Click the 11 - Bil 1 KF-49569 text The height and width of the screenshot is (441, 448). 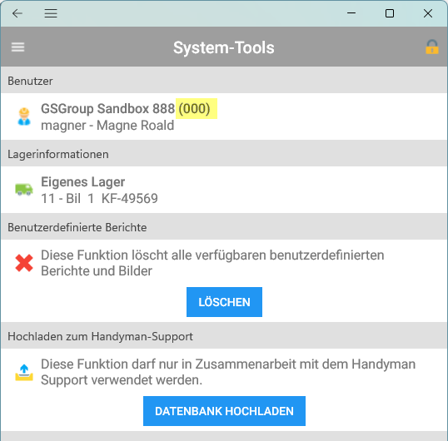click(x=99, y=198)
